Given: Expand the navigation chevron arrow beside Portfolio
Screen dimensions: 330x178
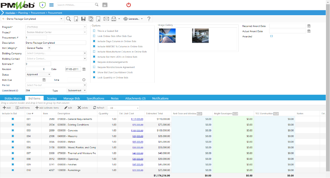Looking at the screenshot, I should pyautogui.click(x=2, y=13).
